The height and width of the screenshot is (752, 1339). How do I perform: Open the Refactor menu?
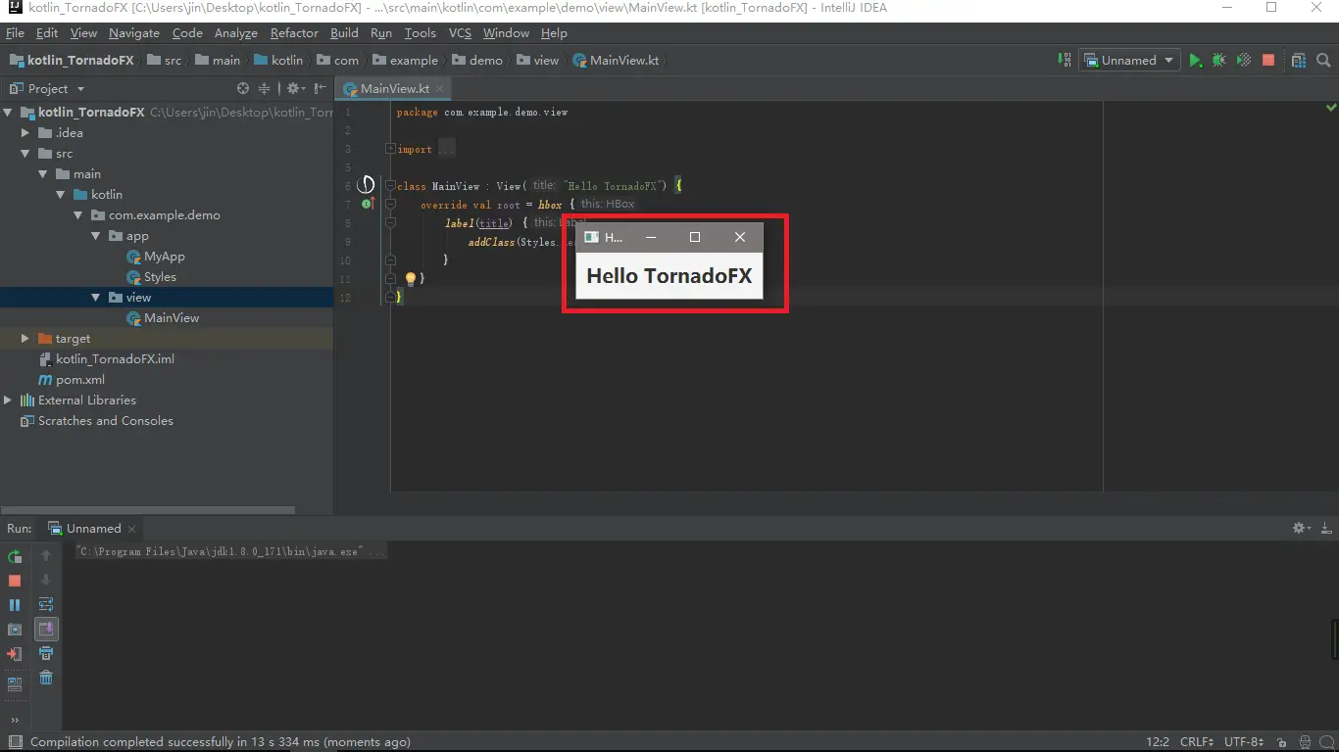pyautogui.click(x=294, y=32)
